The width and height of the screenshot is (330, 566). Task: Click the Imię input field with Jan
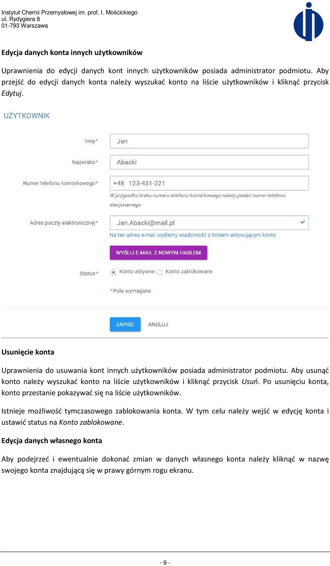[209, 141]
